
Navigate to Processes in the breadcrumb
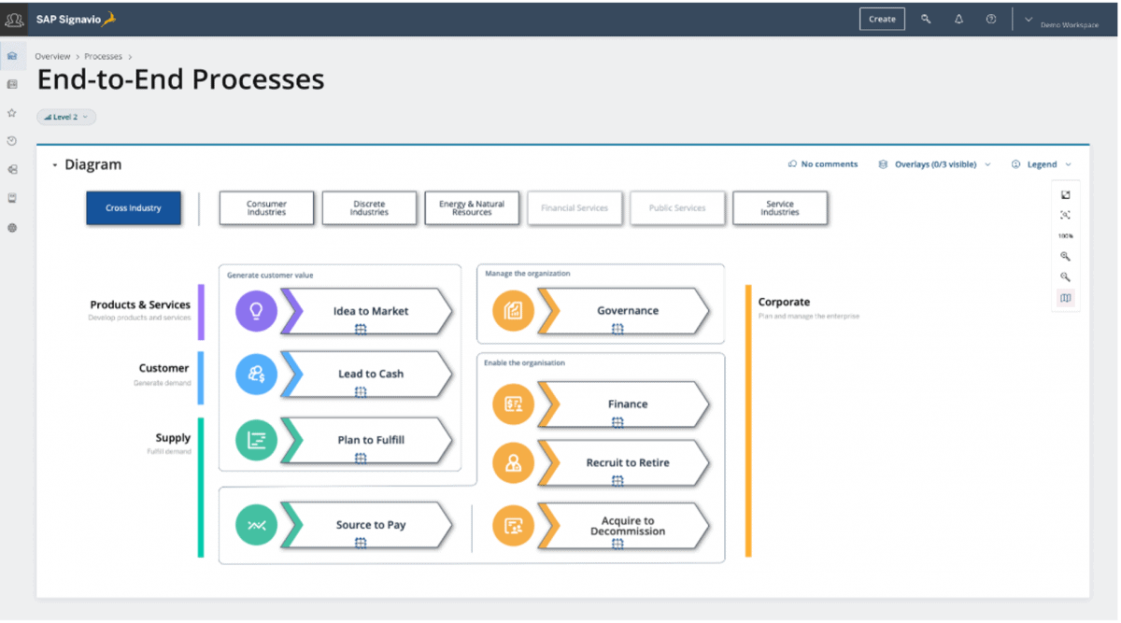pyautogui.click(x=103, y=56)
